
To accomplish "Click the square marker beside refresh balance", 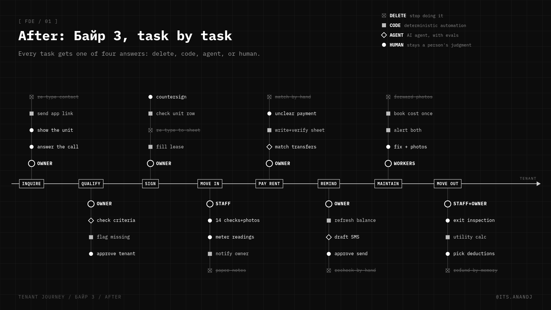I will click(329, 220).
